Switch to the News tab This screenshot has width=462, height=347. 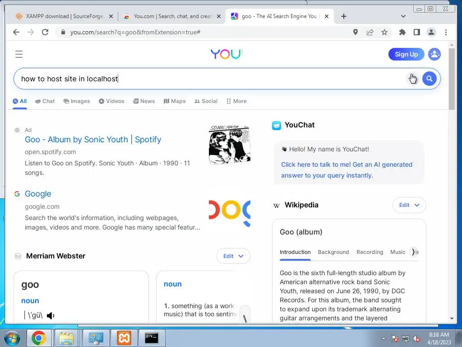pos(144,101)
